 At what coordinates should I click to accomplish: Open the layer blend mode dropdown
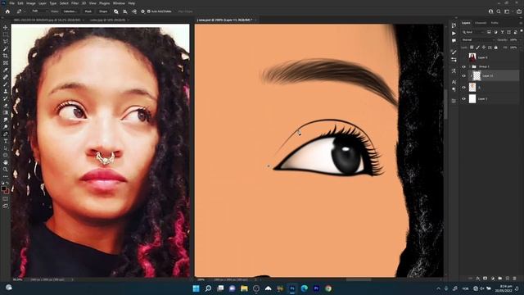(477, 40)
